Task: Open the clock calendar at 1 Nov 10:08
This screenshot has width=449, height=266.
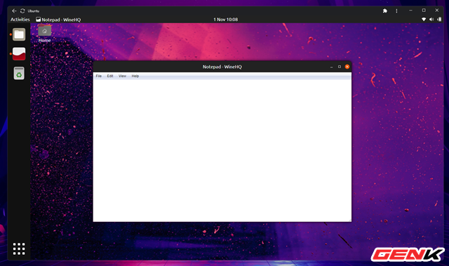Action: [x=226, y=20]
